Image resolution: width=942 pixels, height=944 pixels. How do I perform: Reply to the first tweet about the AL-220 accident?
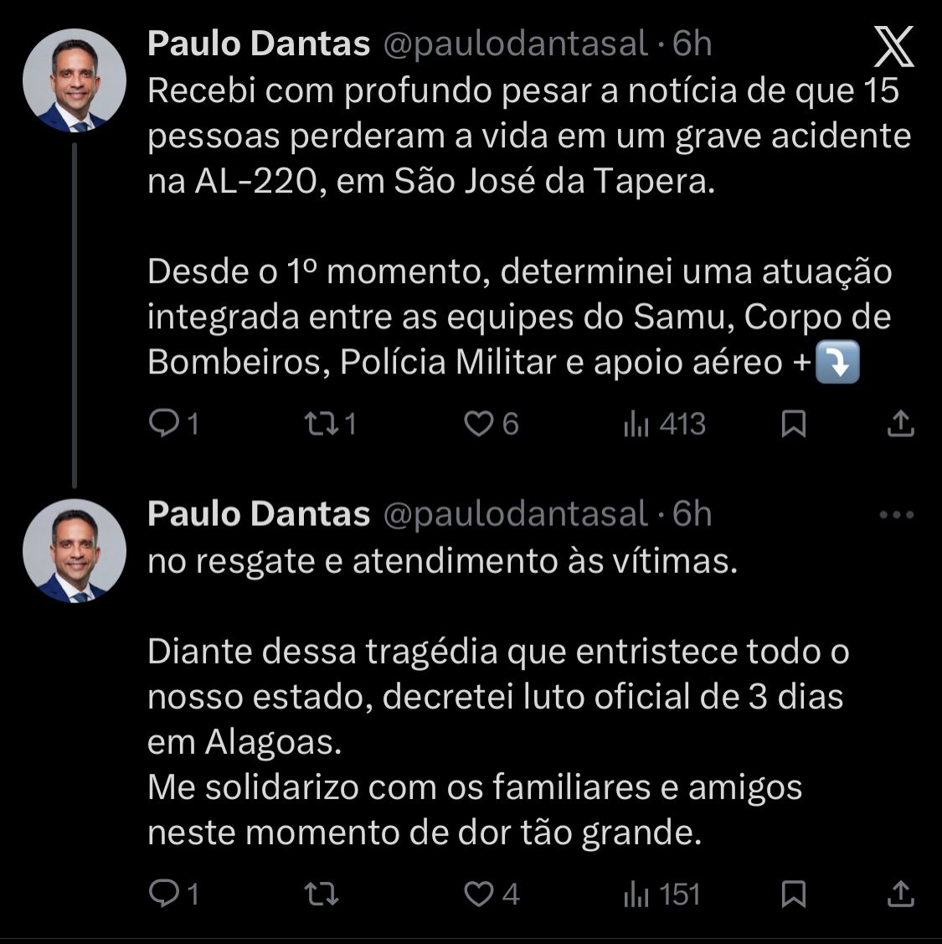tap(162, 425)
